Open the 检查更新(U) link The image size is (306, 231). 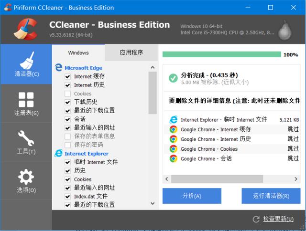pos(278,219)
